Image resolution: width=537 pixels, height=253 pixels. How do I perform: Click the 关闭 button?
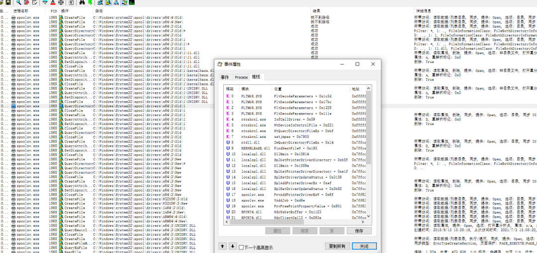[364, 246]
